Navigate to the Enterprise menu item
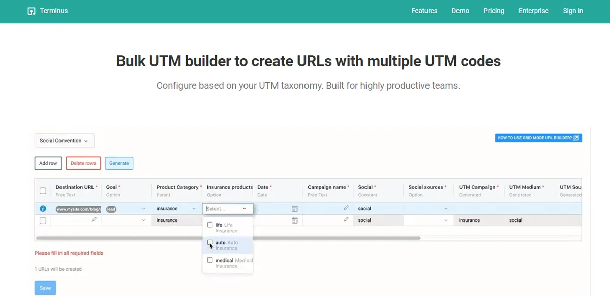The height and width of the screenshot is (296, 610). [x=533, y=10]
